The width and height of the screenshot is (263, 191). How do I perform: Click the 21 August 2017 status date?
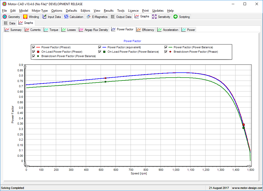pos(219,188)
